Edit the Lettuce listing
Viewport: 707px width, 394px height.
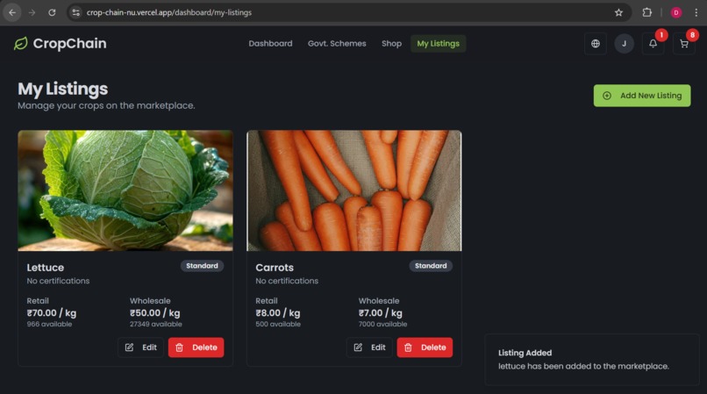tap(140, 347)
